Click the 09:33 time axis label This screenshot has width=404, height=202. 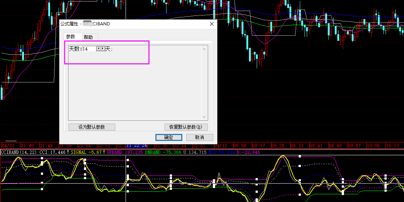coord(297,146)
